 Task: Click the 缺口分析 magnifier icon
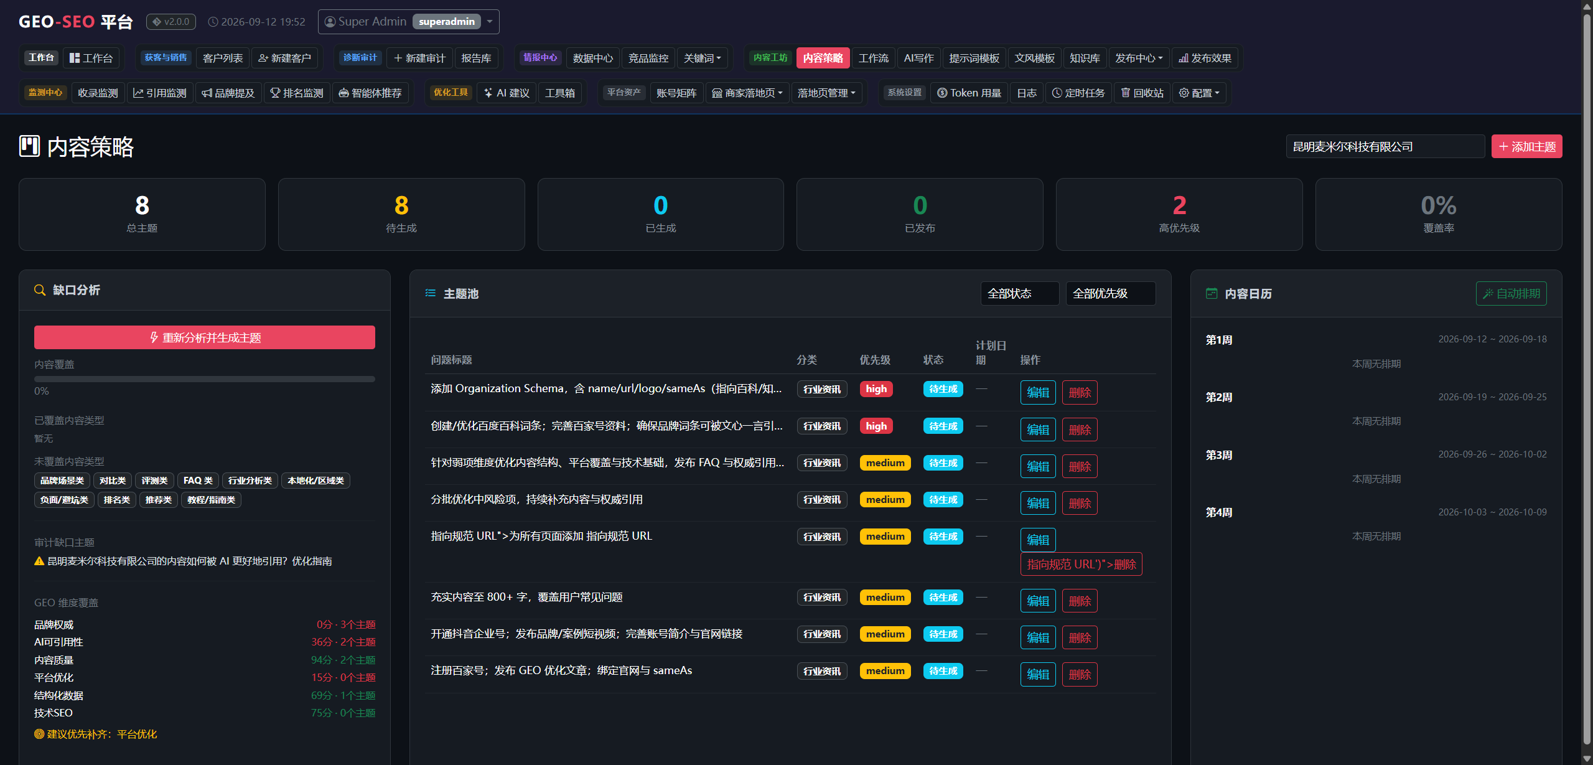point(40,290)
